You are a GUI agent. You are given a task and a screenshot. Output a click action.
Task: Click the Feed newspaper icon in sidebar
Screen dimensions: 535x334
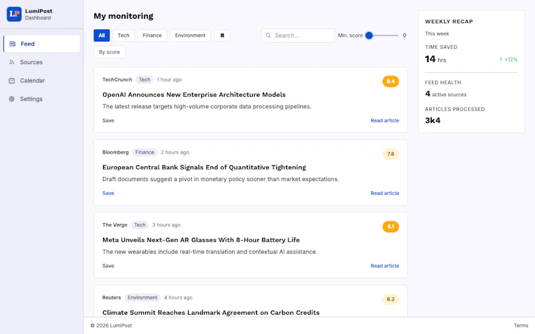click(12, 43)
